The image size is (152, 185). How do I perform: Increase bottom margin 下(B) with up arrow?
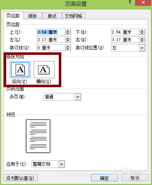[142, 31]
